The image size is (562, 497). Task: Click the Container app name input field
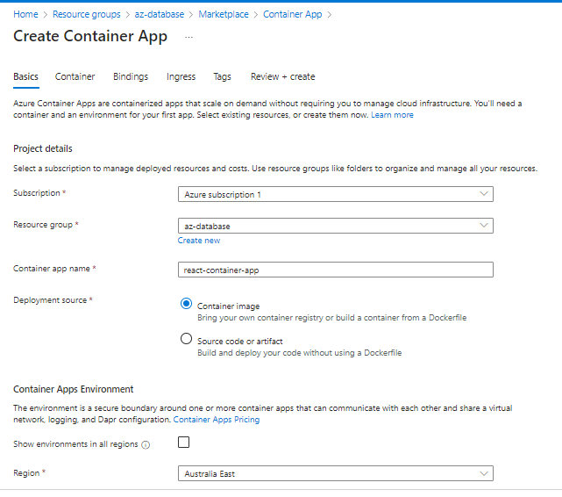tap(336, 270)
